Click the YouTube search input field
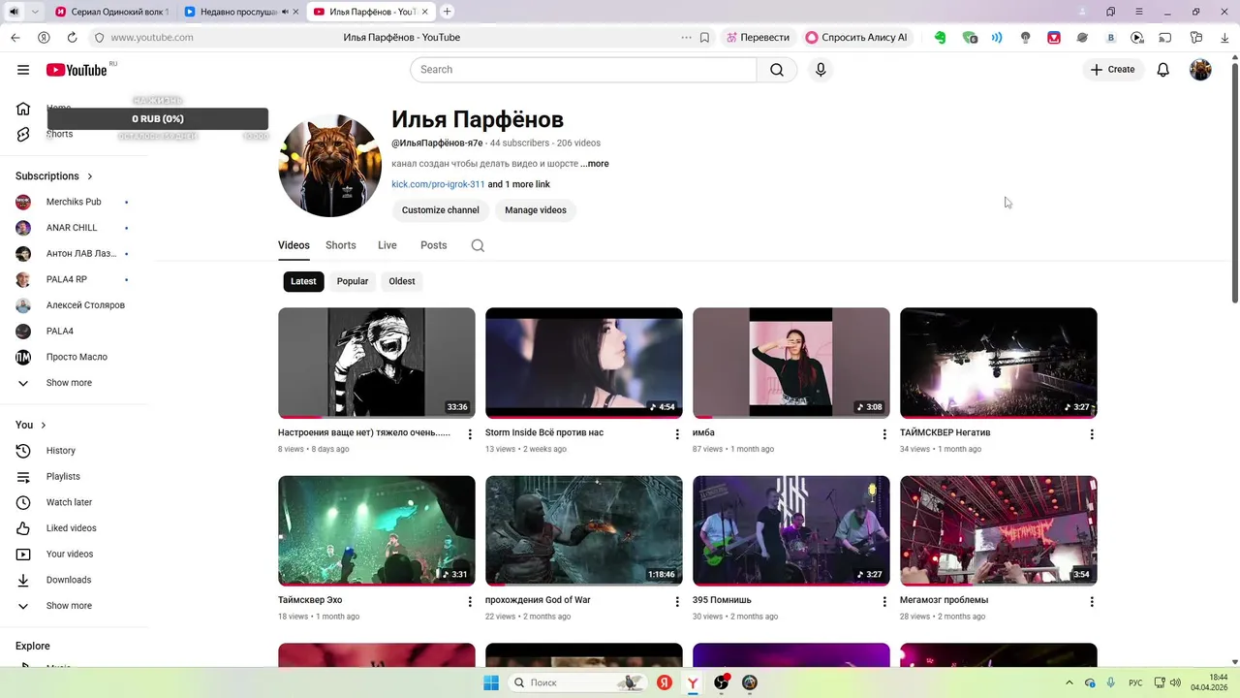Screen dimensions: 1240x698 coord(583,70)
